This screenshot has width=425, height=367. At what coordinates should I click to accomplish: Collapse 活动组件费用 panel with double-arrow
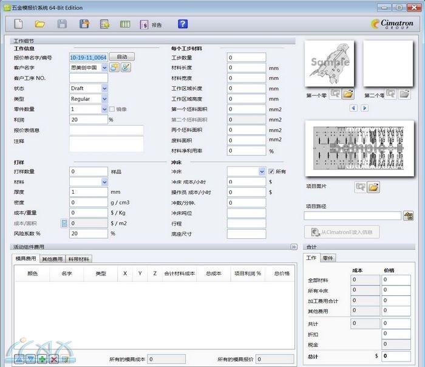point(294,247)
